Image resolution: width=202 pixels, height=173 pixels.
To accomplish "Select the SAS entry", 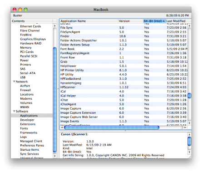I will point(23,69).
